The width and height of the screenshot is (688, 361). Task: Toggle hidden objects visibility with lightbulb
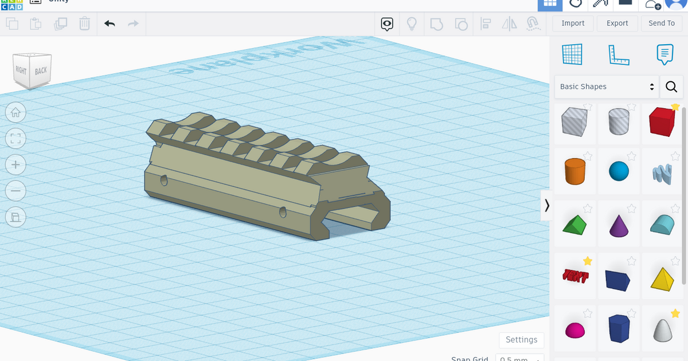pyautogui.click(x=411, y=23)
